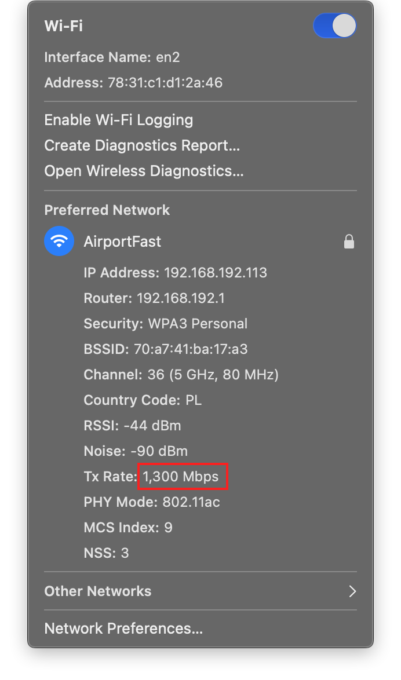This screenshot has height=680, width=401.
Task: Click the blue Wi-Fi icon beside AirportFast
Action: click(x=59, y=241)
